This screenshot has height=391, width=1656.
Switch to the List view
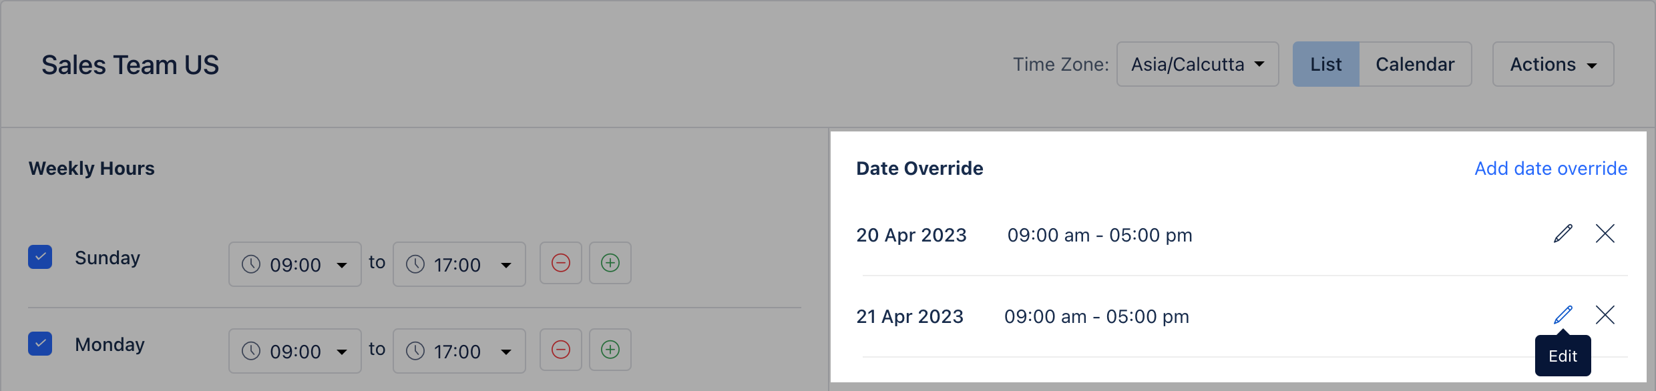tap(1326, 64)
